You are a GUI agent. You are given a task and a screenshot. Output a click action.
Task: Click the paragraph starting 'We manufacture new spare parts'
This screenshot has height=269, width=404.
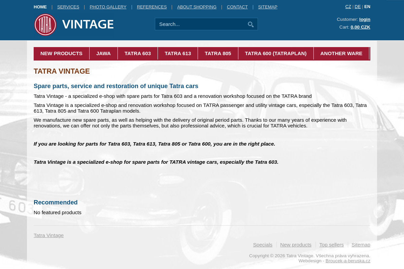point(190,123)
